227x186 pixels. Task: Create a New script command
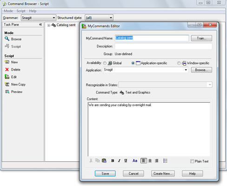[x=11, y=62]
